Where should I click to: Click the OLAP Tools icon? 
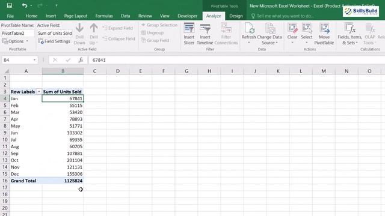coord(370,28)
